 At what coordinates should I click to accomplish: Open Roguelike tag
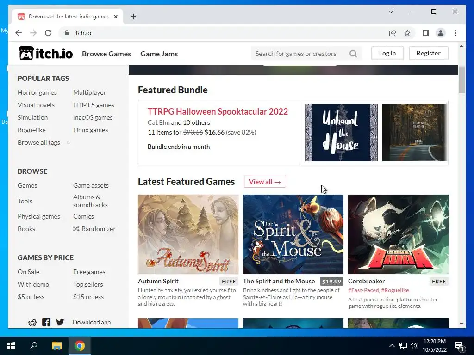31,130
